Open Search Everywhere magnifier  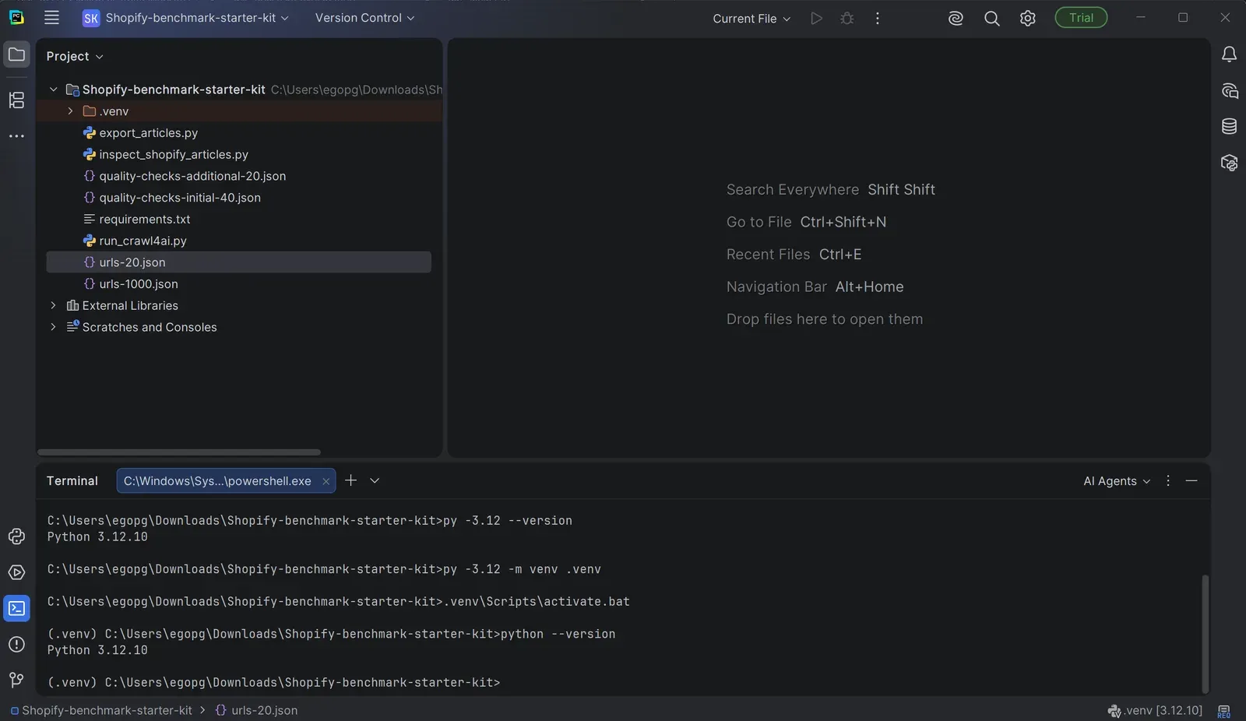pyautogui.click(x=991, y=18)
